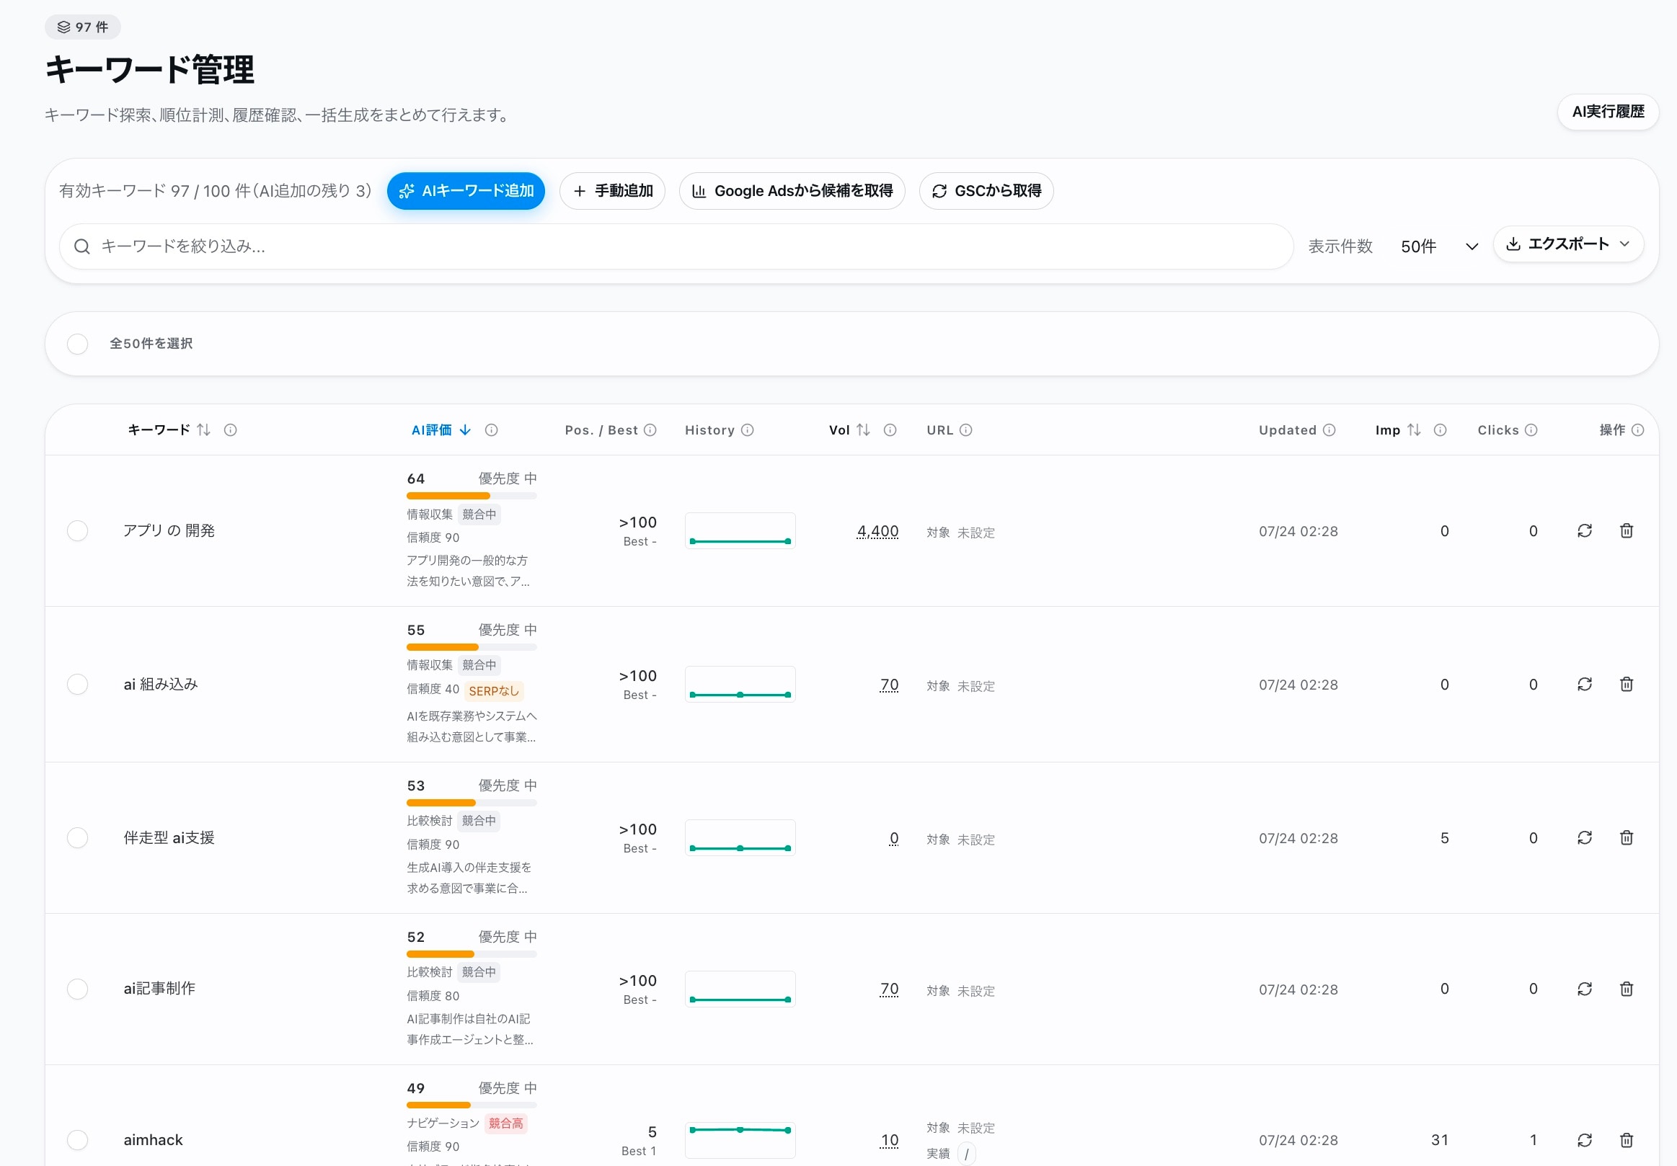The height and width of the screenshot is (1166, 1677).
Task: Click 対象 未設定 for ai記事制作
Action: pos(960,991)
